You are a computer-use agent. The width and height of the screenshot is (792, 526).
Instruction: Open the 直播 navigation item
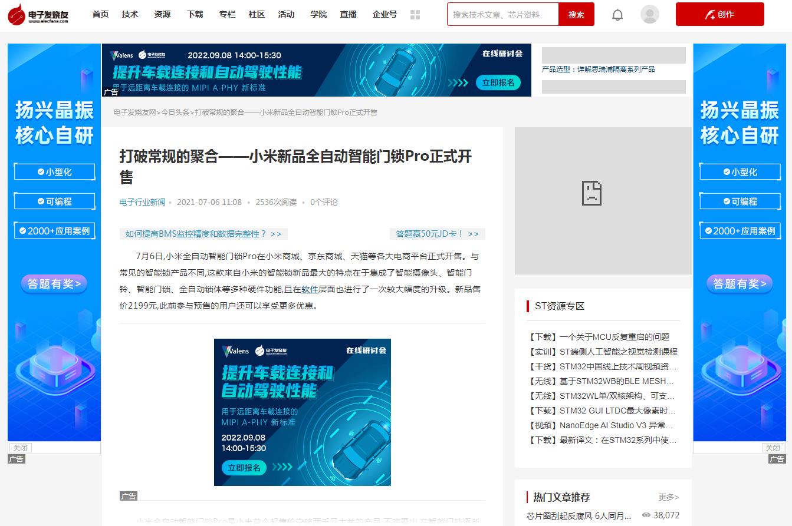pos(348,14)
